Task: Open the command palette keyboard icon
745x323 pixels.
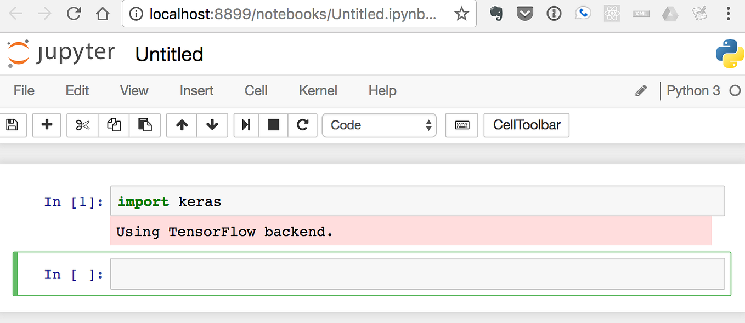Action: tap(461, 125)
